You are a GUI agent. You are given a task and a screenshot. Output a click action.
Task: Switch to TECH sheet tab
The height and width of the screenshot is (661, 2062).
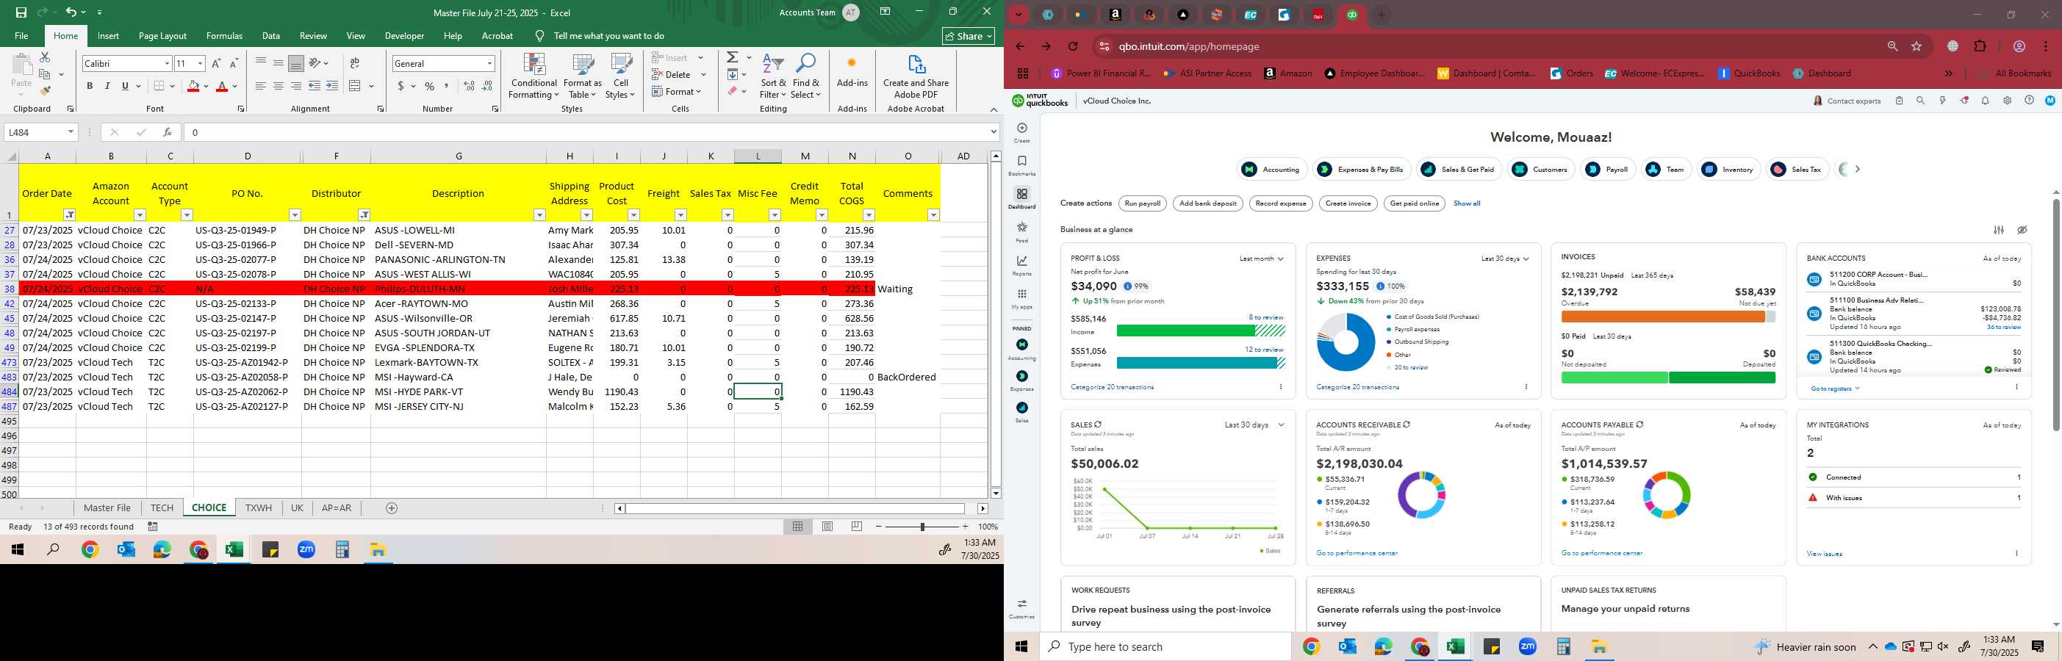click(x=162, y=508)
